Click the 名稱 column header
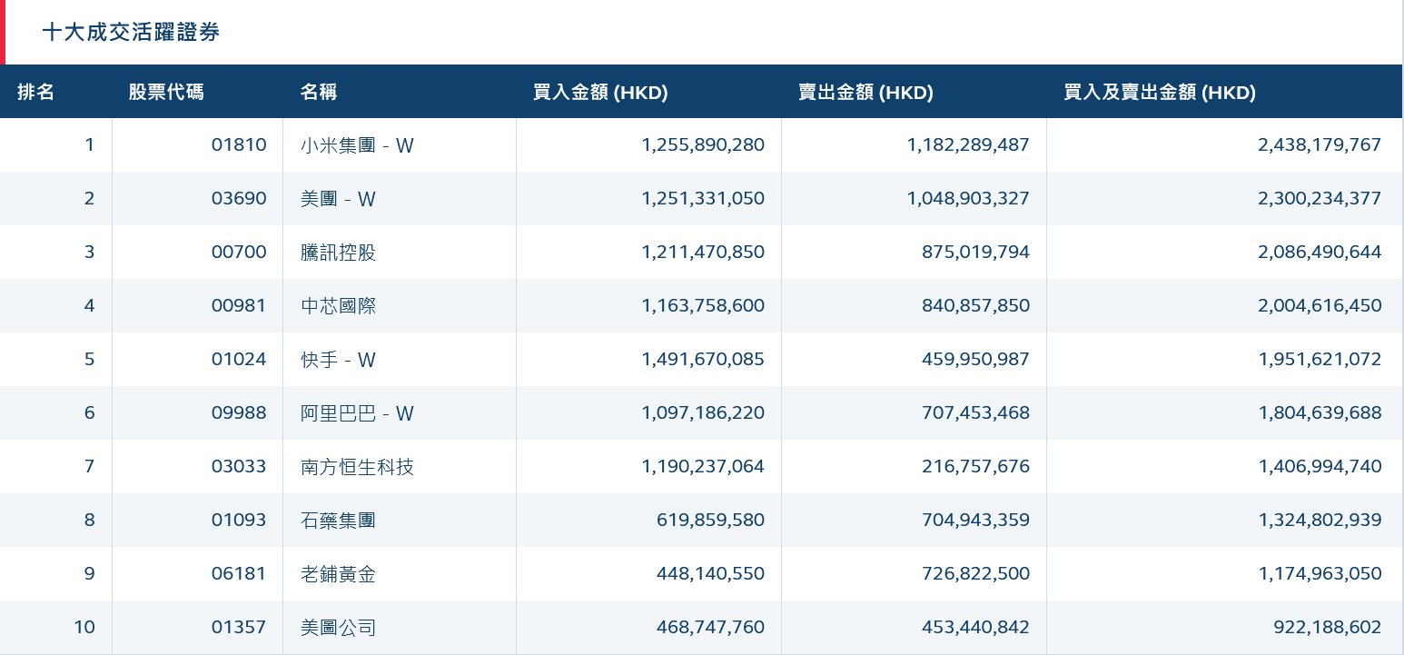1404x655 pixels. [319, 92]
